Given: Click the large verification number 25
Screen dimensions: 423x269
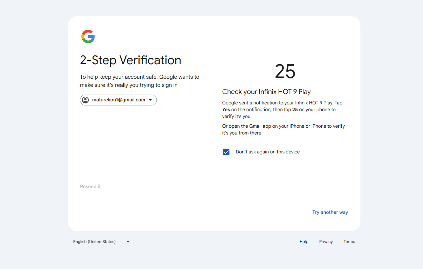Looking at the screenshot, I should point(285,71).
